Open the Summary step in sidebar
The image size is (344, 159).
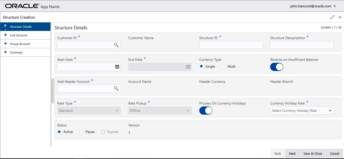(16, 52)
